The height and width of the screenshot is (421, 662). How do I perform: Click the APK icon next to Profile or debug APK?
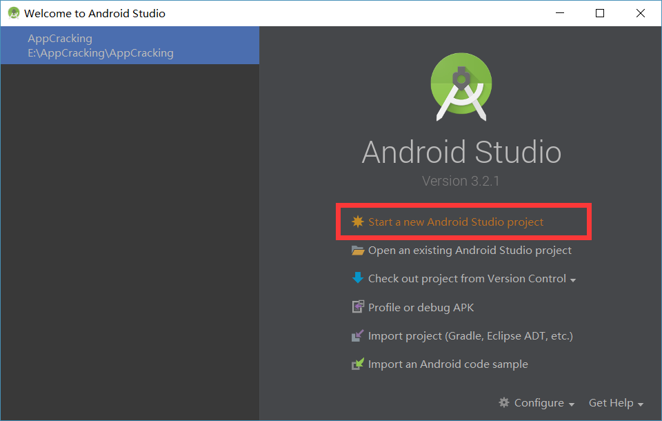click(x=357, y=306)
